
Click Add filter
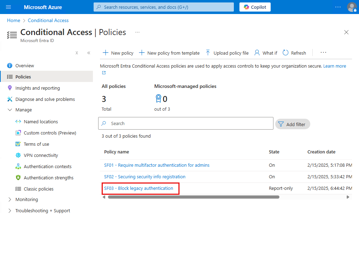[x=292, y=124]
